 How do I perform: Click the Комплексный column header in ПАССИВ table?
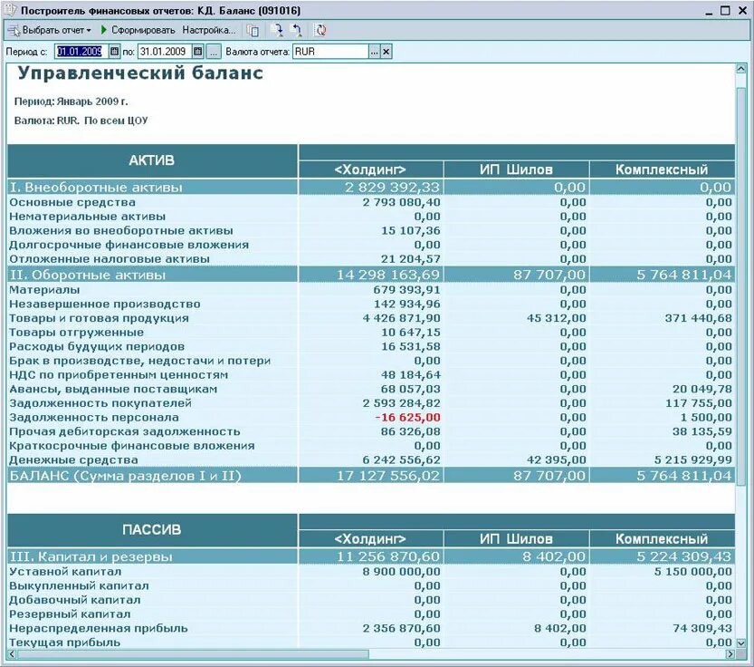pos(662,539)
